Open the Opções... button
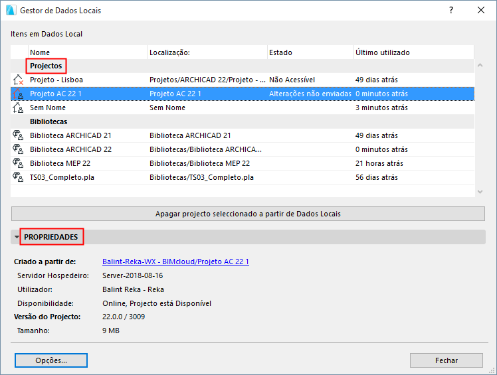This screenshot has height=375, width=497. 51,360
